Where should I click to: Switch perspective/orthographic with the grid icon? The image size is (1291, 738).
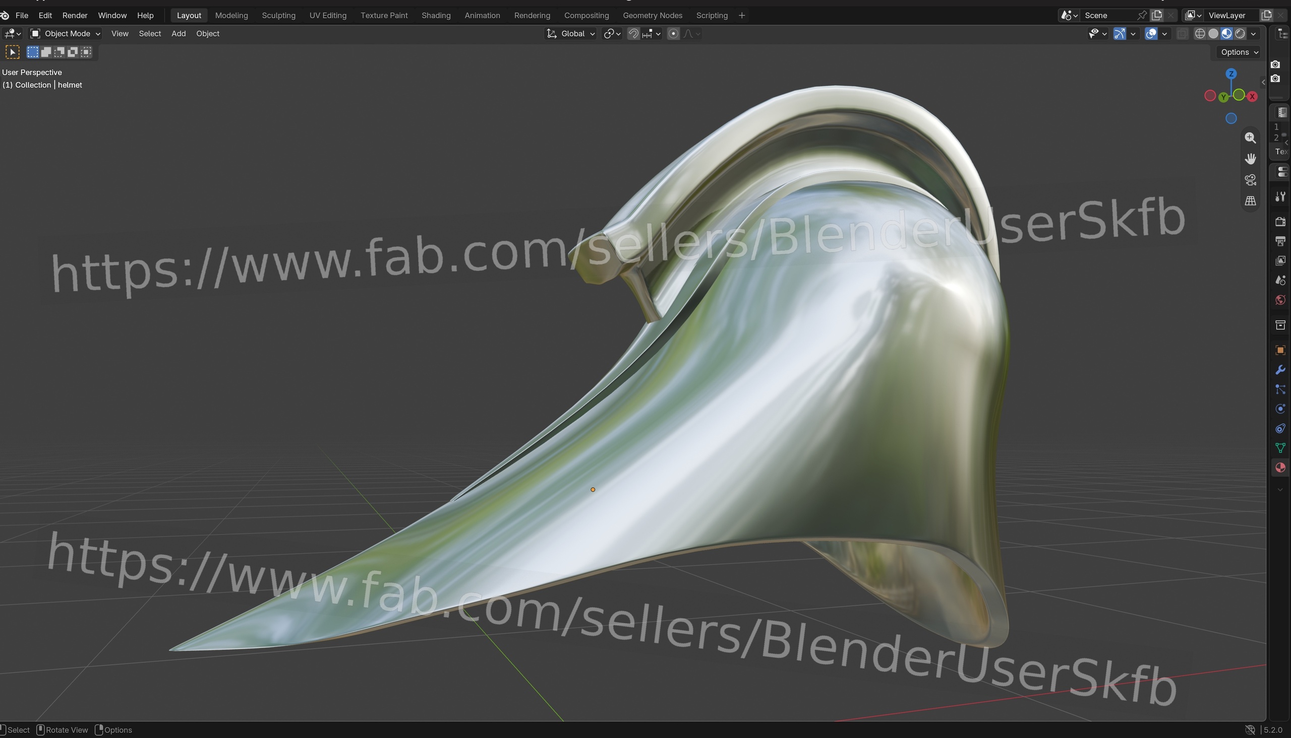click(1251, 201)
